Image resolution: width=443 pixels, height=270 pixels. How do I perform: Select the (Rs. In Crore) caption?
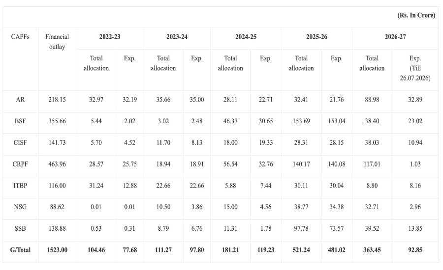pos(416,15)
